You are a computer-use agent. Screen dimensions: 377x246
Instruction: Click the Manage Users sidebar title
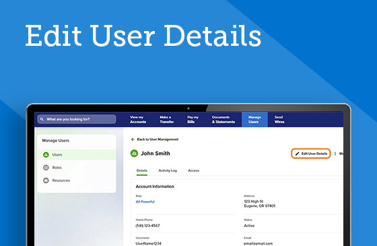coord(55,141)
